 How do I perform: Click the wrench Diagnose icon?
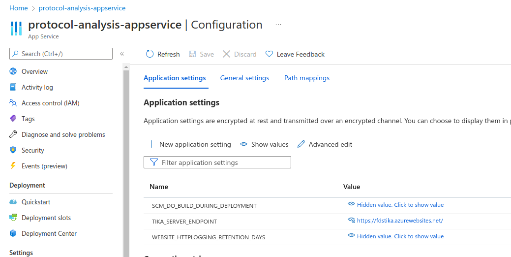pyautogui.click(x=13, y=134)
